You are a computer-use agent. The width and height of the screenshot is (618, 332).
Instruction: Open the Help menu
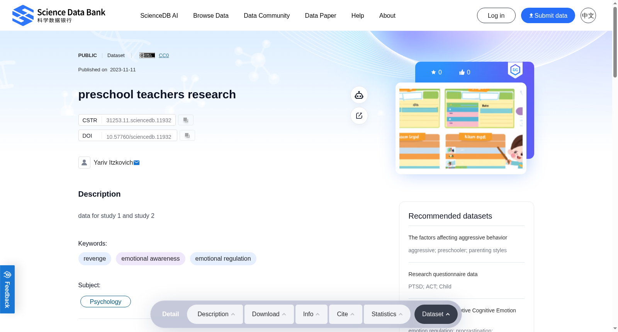pyautogui.click(x=358, y=15)
